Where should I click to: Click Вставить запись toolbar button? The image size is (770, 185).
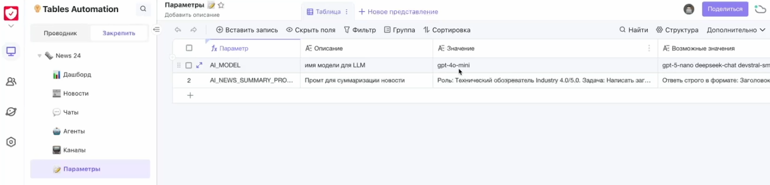pyautogui.click(x=247, y=30)
